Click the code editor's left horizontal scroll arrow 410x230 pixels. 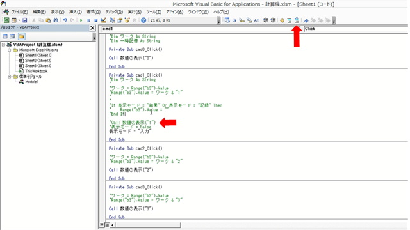coord(113,224)
